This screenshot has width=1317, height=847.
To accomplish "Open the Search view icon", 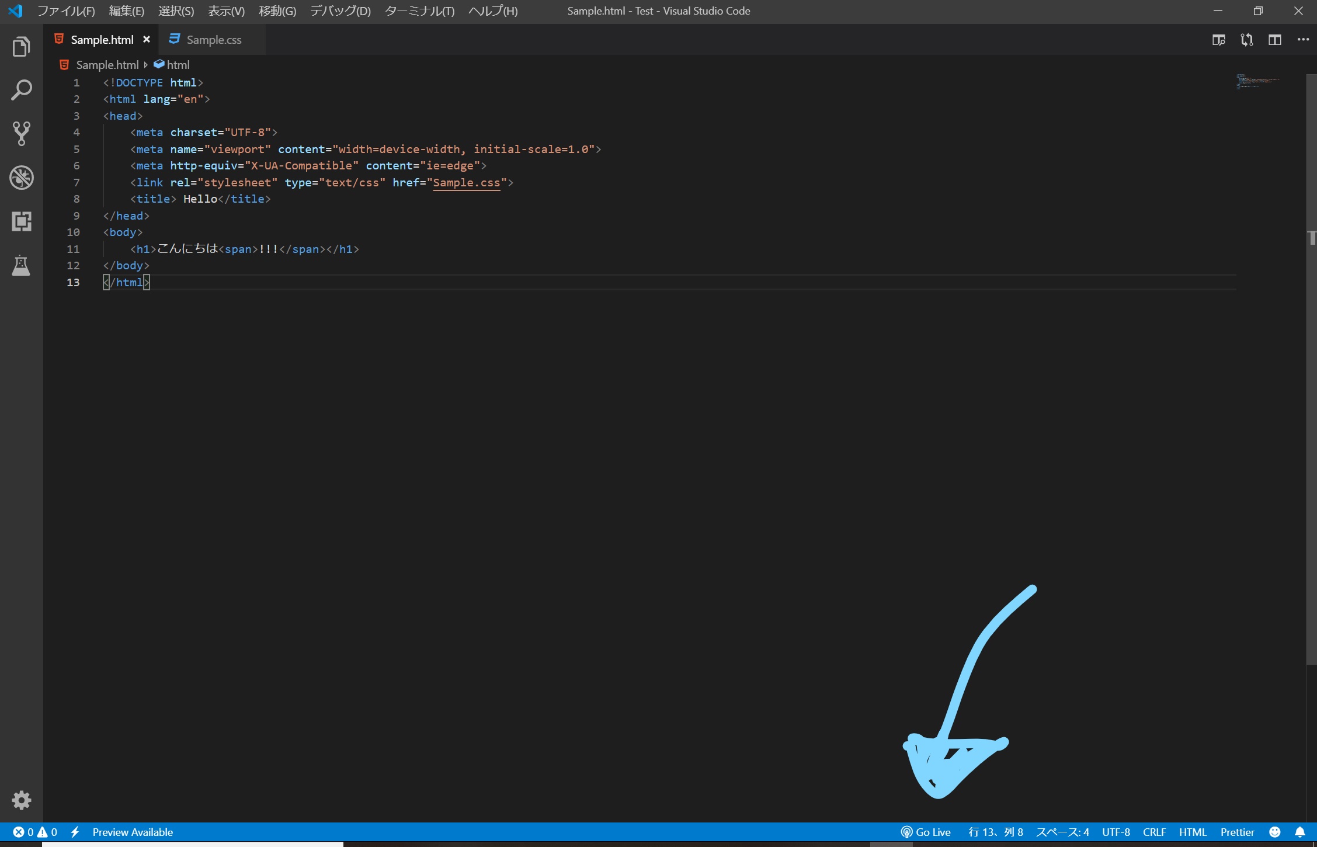I will pyautogui.click(x=21, y=91).
